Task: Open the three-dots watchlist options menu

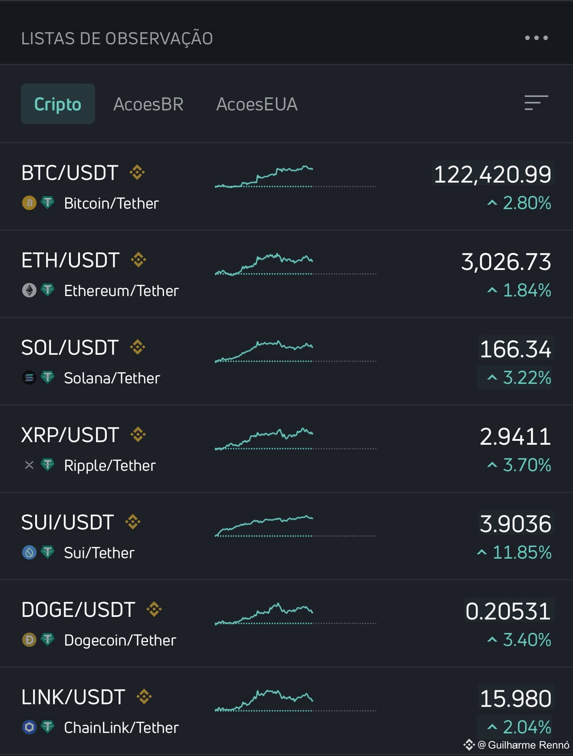Action: 536,38
